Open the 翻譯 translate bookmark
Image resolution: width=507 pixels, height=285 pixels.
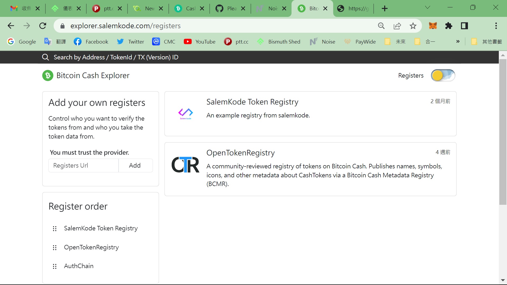(55, 42)
